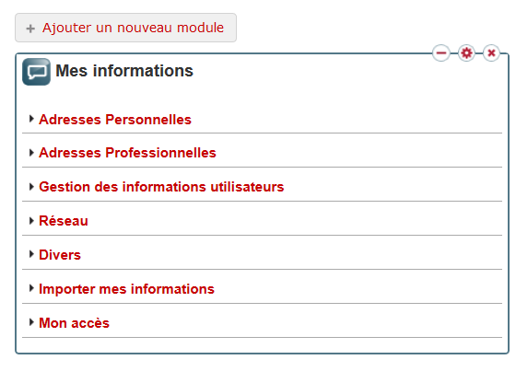Open the Adresses Professionnelles section
This screenshot has height=383, width=516.
[x=127, y=153]
